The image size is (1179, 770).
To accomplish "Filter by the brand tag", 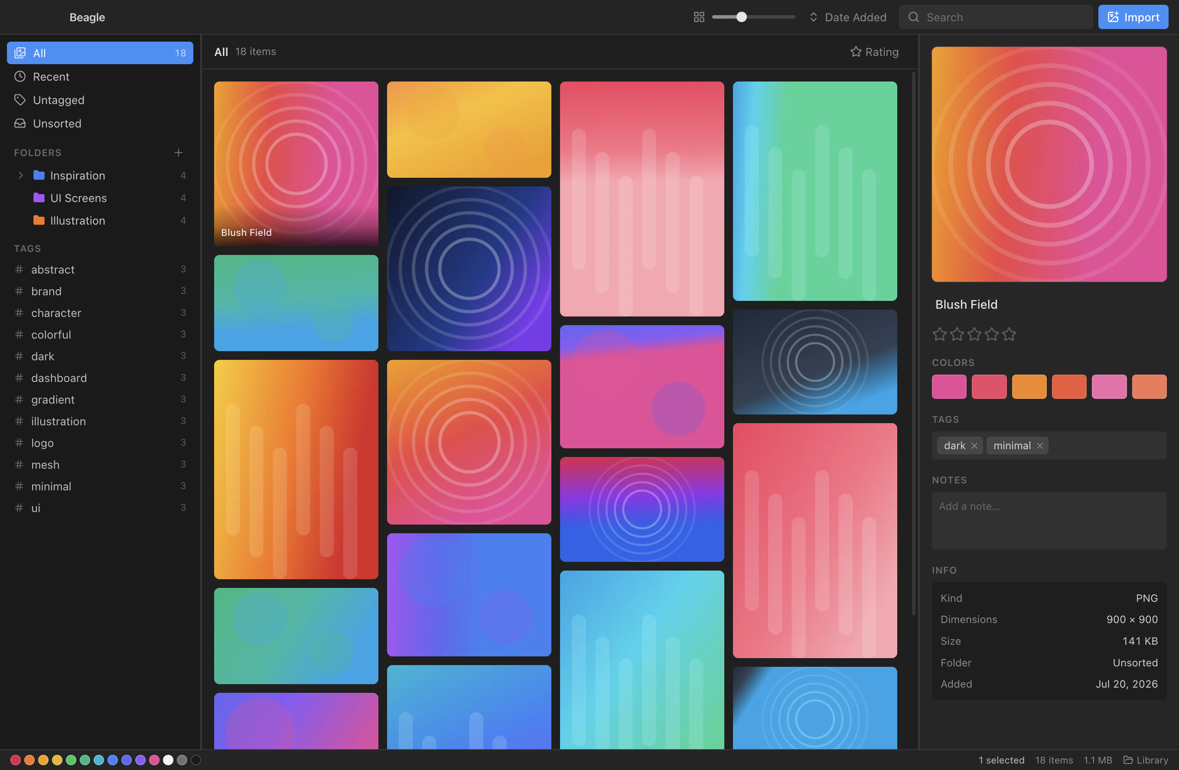I will click(100, 291).
